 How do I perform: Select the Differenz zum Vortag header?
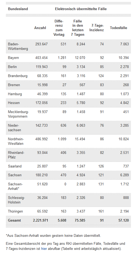pyautogui.click(x=59, y=28)
